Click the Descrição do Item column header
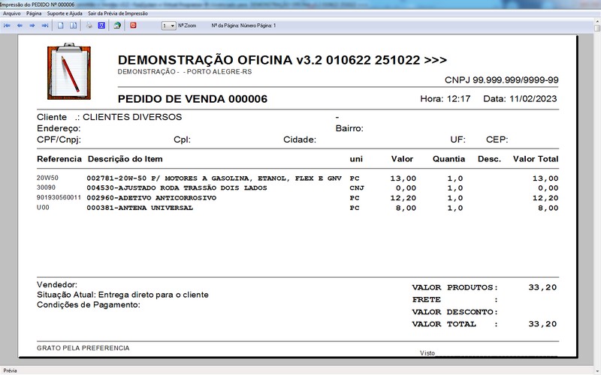 click(x=125, y=159)
